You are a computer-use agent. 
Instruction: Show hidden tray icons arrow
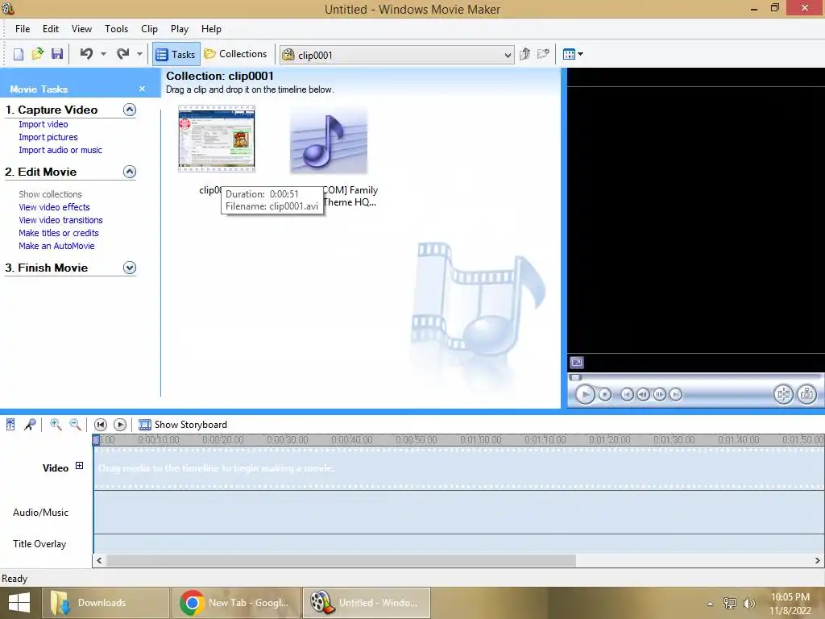coord(711,604)
